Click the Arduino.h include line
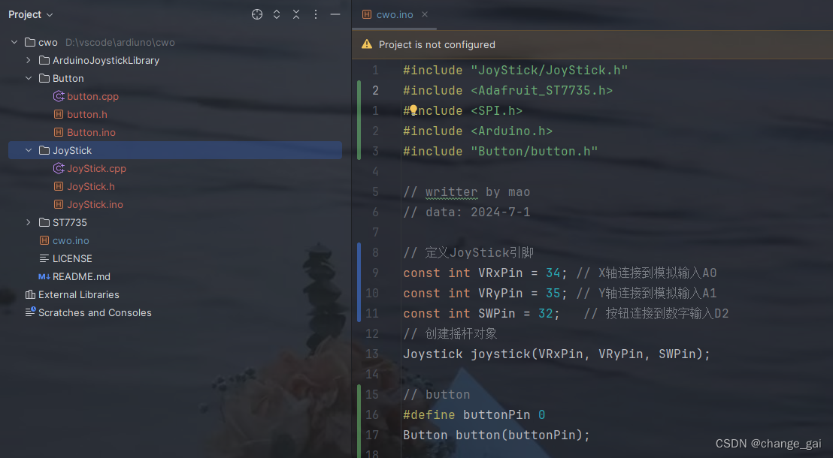833x458 pixels. coord(477,131)
